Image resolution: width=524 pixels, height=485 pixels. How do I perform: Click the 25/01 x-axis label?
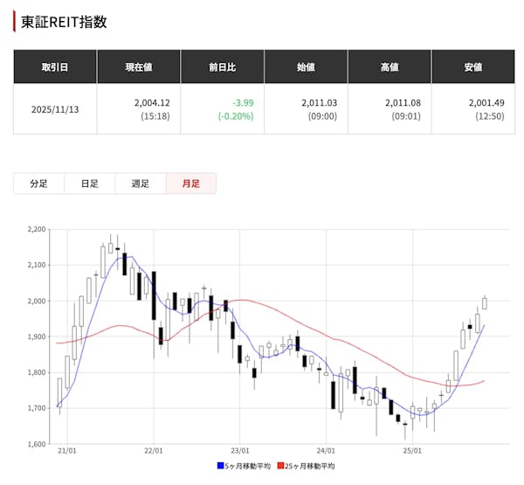[412, 452]
